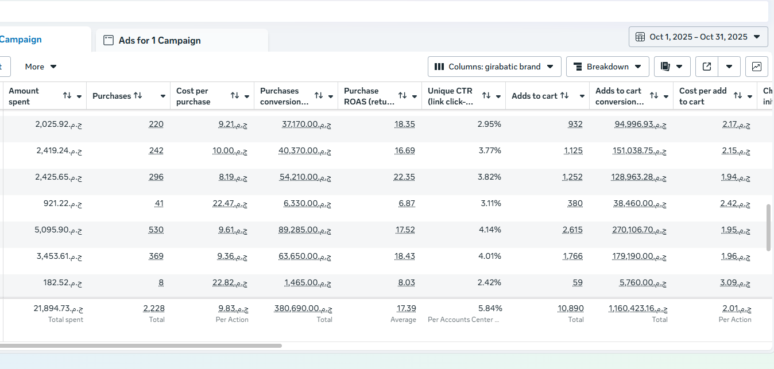Sort by Cost per purchase arrows
The width and height of the screenshot is (774, 369).
click(235, 96)
